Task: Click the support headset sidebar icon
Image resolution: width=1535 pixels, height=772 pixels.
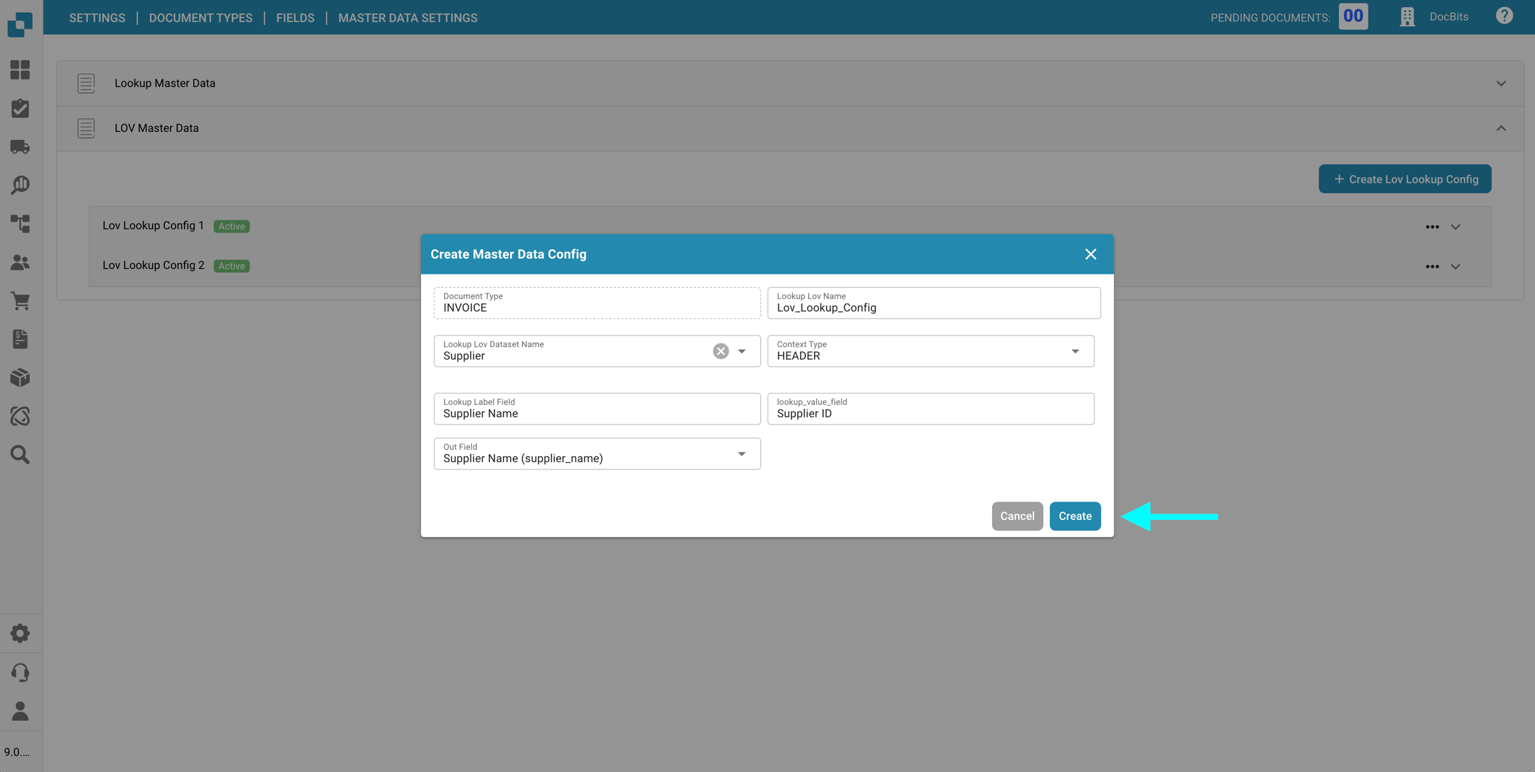Action: pyautogui.click(x=20, y=672)
